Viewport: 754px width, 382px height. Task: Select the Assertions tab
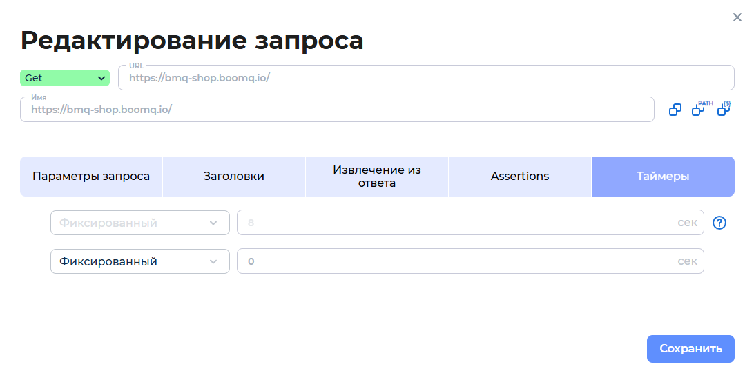click(520, 177)
